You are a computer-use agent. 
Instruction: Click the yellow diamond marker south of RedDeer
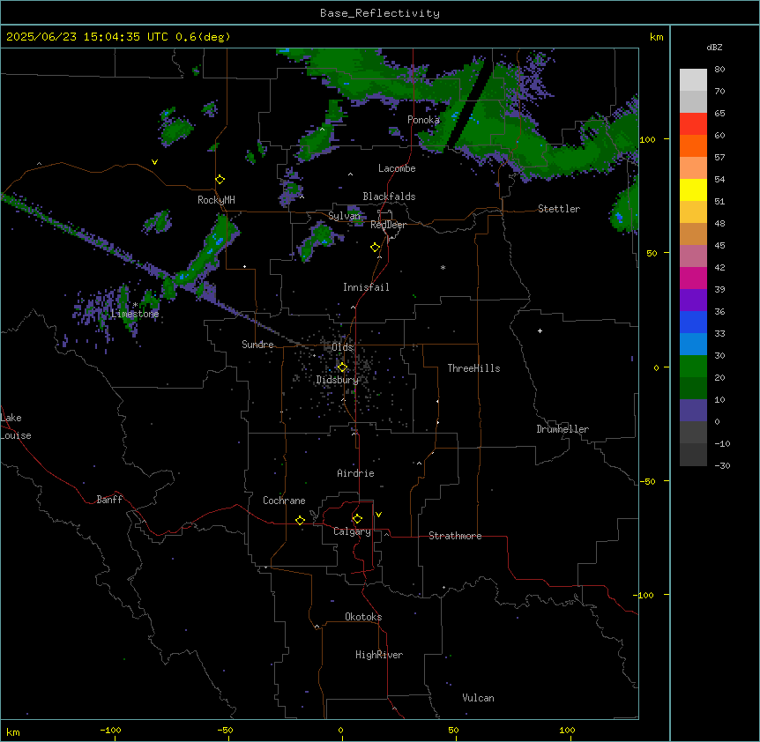tap(375, 248)
